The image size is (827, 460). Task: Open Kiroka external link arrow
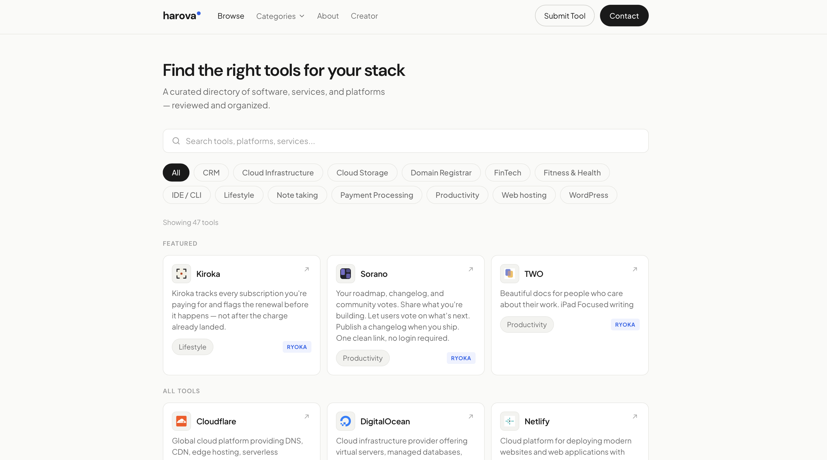307,269
